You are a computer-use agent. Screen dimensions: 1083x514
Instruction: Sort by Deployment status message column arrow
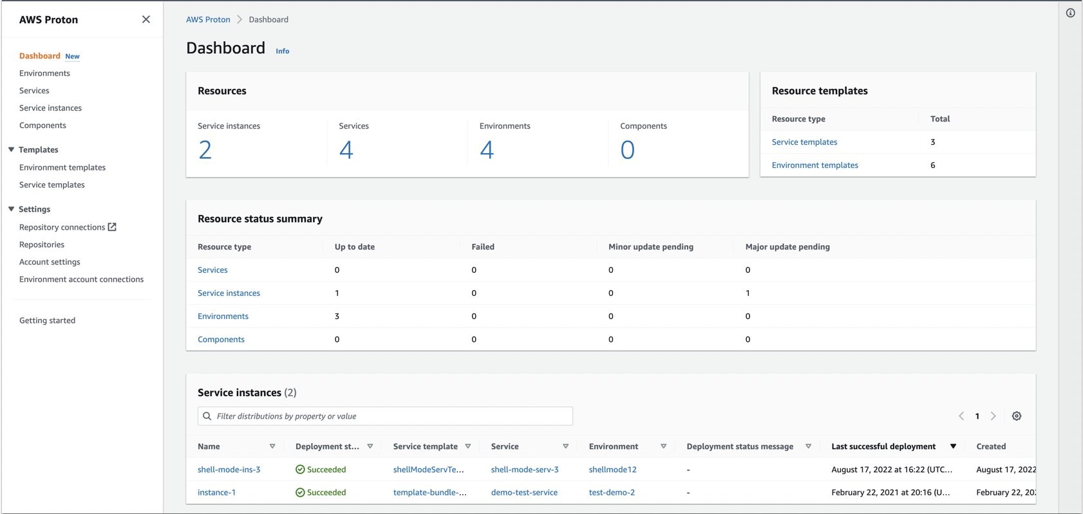click(x=809, y=446)
